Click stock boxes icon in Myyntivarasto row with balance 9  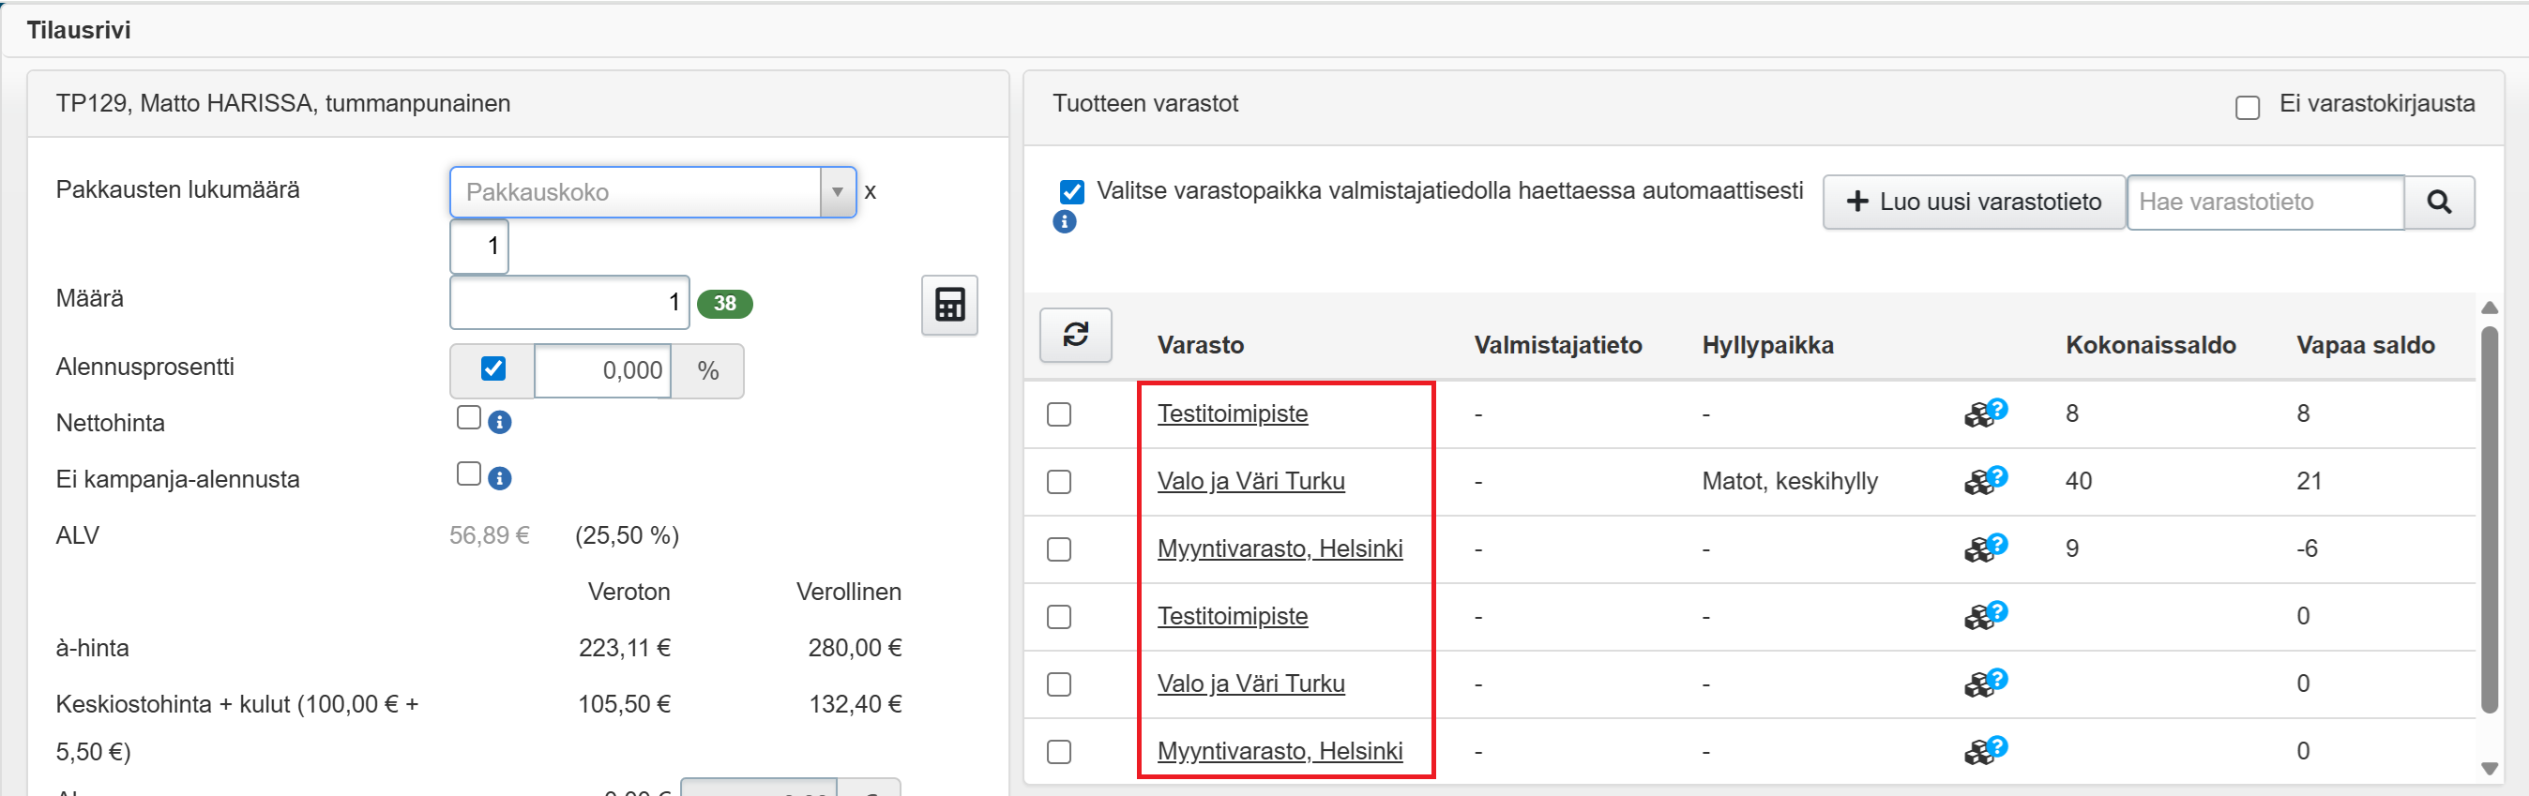coord(1984,548)
